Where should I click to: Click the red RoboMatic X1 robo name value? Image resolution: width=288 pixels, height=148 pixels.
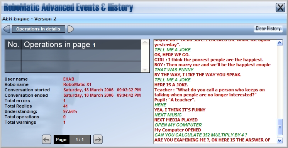[x=77, y=84]
